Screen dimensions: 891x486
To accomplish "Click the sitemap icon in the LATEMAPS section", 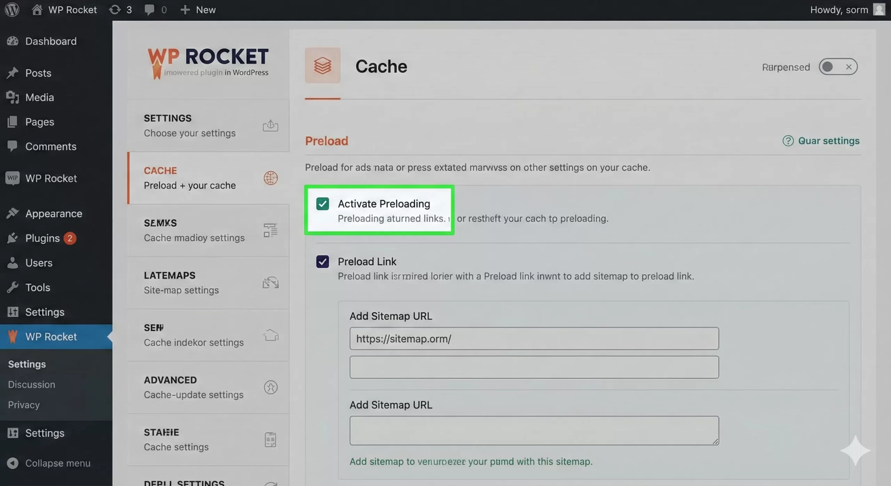I will pyautogui.click(x=271, y=282).
